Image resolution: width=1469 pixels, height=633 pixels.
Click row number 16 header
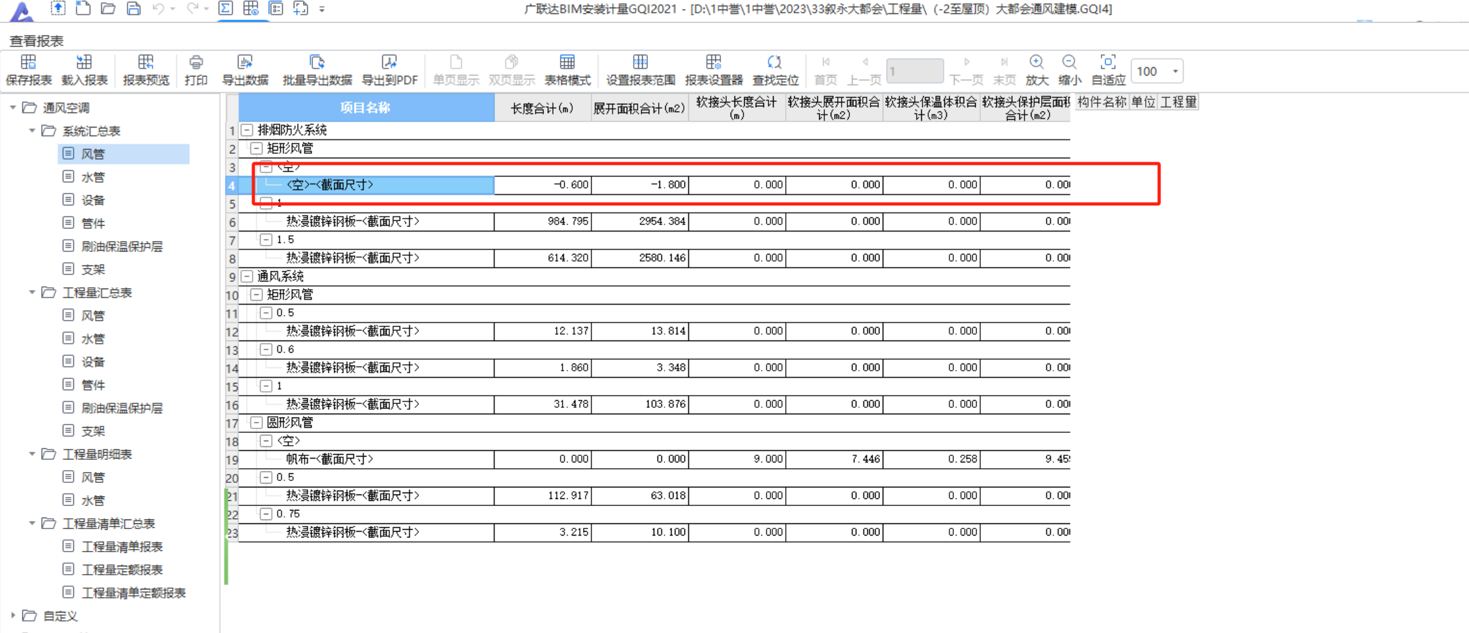pos(232,405)
